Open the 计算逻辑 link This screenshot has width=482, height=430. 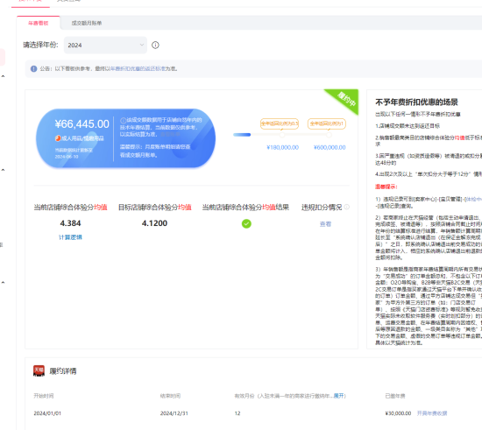click(70, 237)
